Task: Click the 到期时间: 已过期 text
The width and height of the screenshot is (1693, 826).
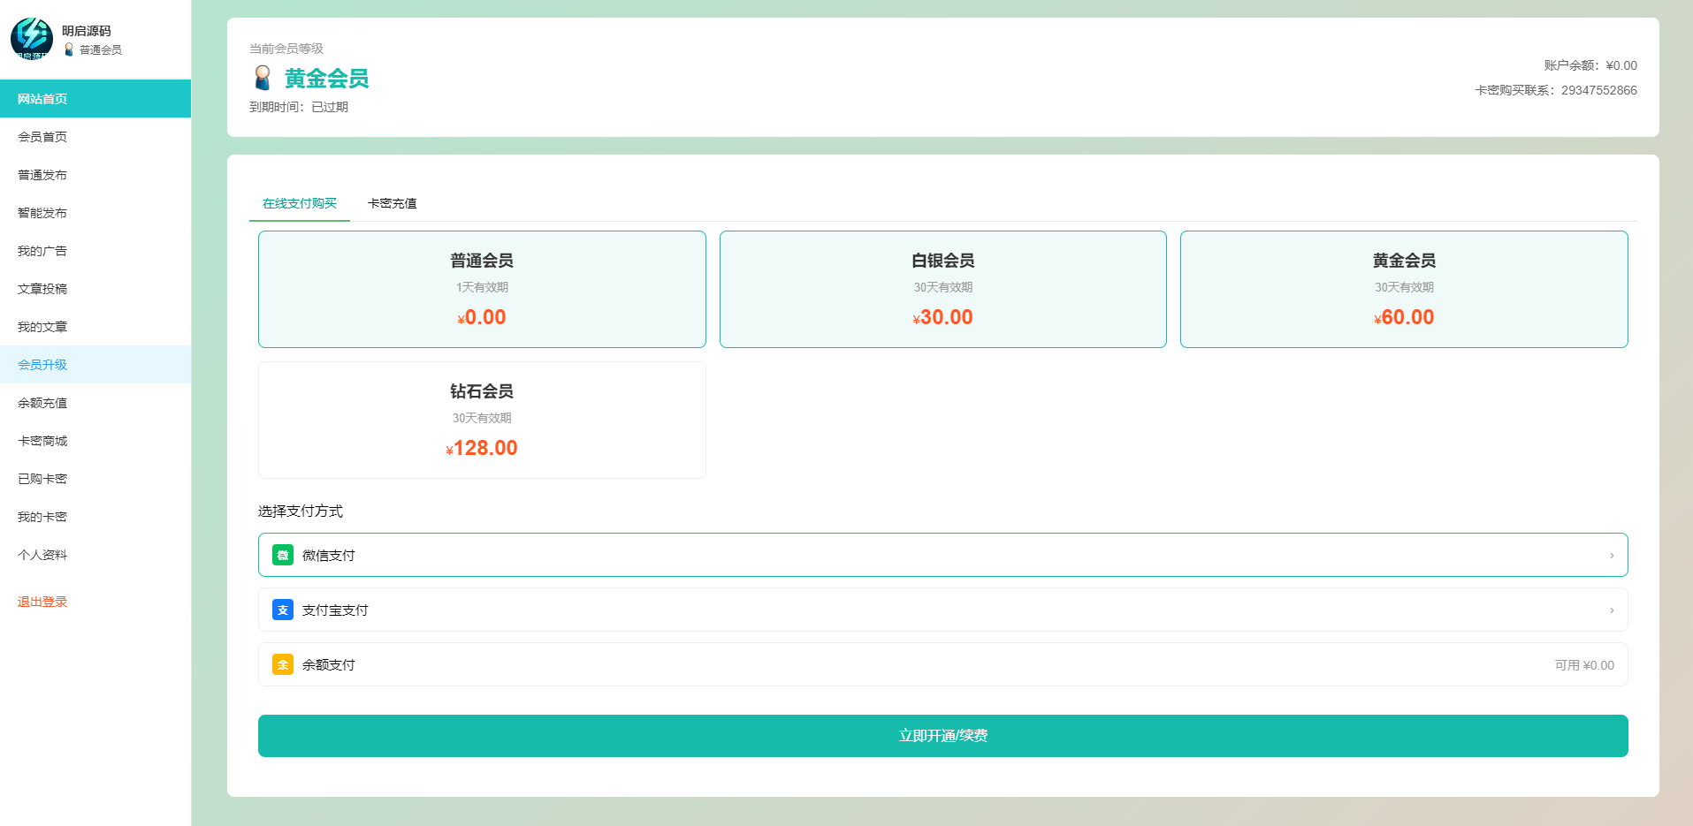Action: click(299, 107)
